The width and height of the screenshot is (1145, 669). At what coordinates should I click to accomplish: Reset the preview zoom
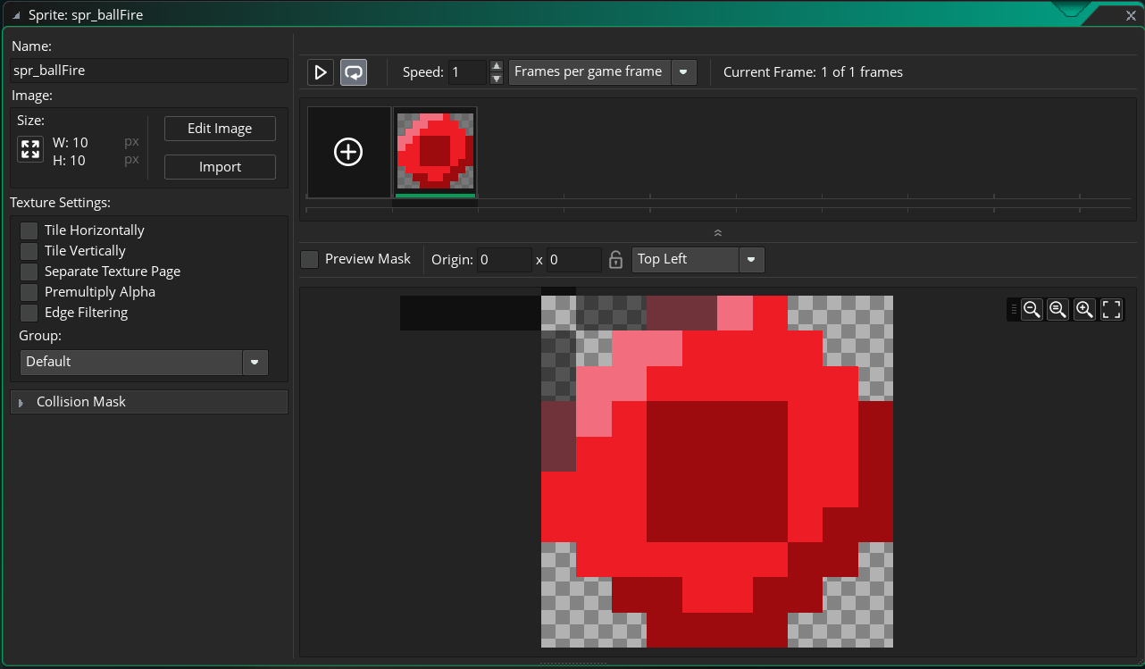pos(1058,310)
